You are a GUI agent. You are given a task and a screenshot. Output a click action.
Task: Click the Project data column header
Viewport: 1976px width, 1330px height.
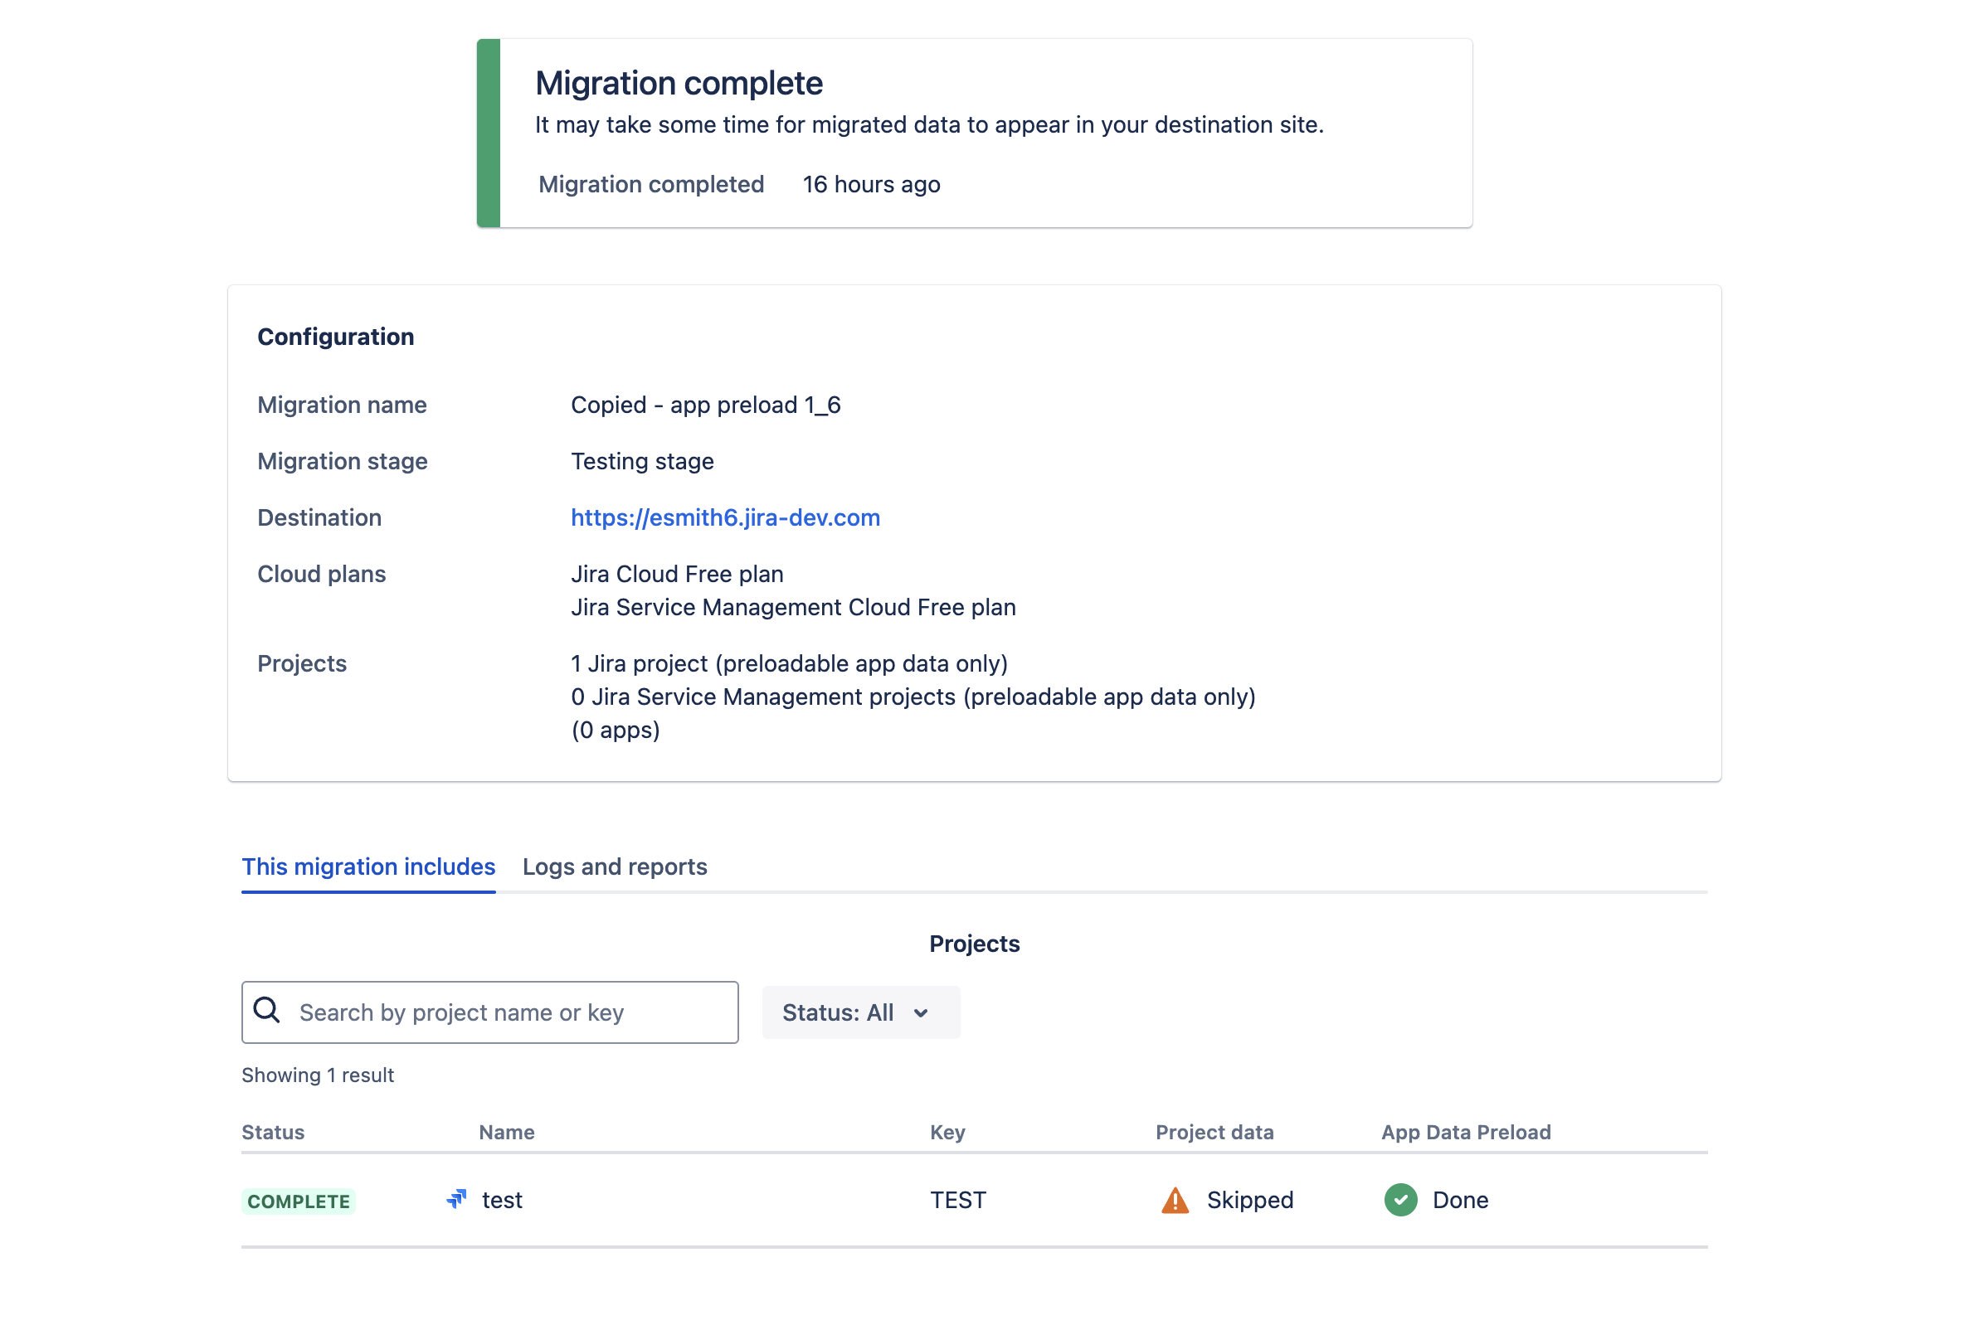[x=1214, y=1132]
